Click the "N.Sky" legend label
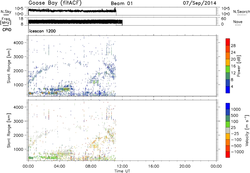Screen dimensions: 250x173 [6, 12]
